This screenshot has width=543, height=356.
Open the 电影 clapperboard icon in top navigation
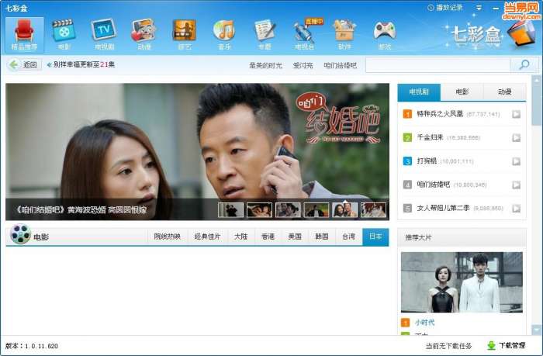[64, 35]
